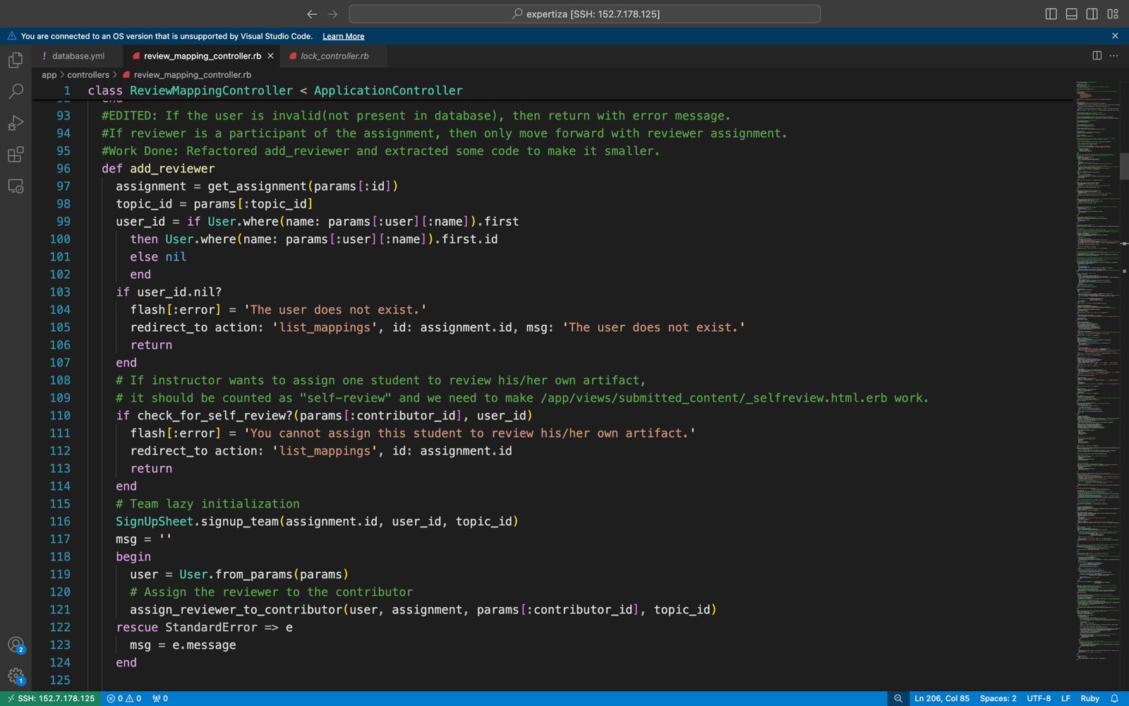Screen dimensions: 1129x706
Task: Click the 'msg = e.message' line
Action: pos(183,645)
